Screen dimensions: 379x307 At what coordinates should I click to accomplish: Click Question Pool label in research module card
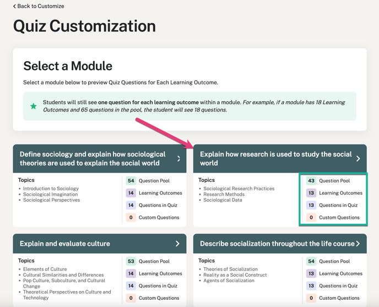[x=334, y=181]
